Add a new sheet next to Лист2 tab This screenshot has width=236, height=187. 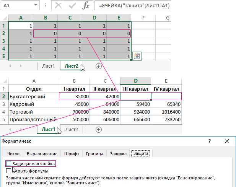99,66
